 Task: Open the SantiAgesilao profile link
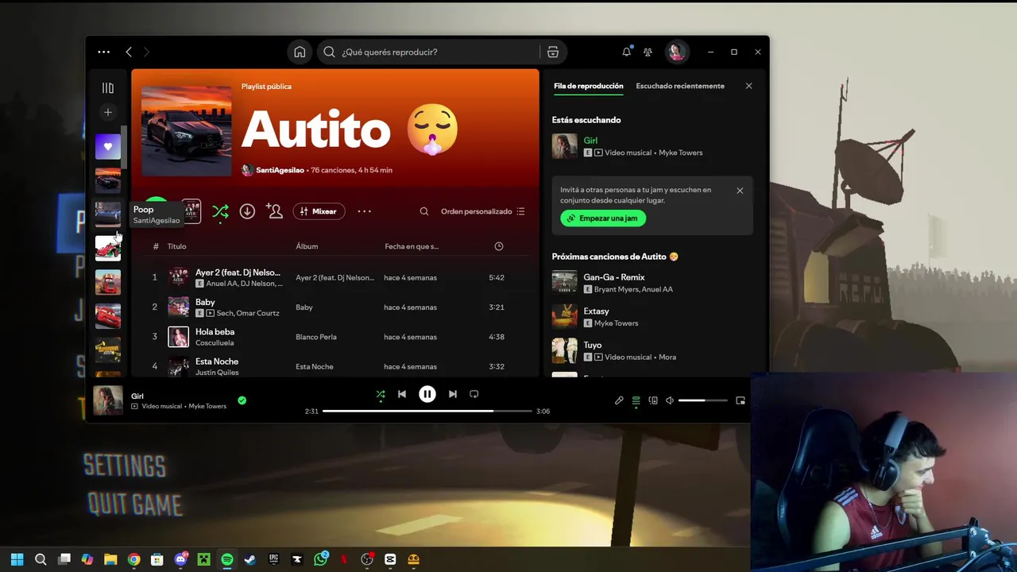(280, 170)
